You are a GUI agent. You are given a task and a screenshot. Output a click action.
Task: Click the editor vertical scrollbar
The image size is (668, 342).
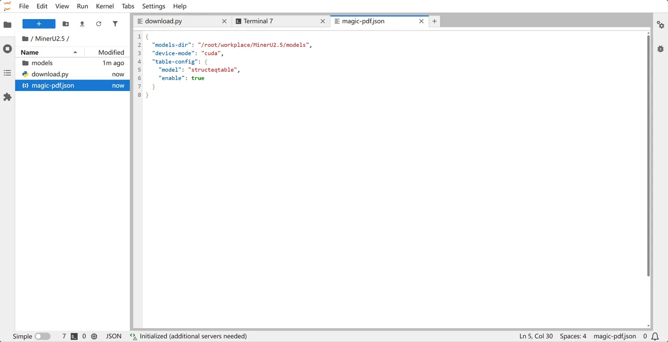click(x=648, y=155)
